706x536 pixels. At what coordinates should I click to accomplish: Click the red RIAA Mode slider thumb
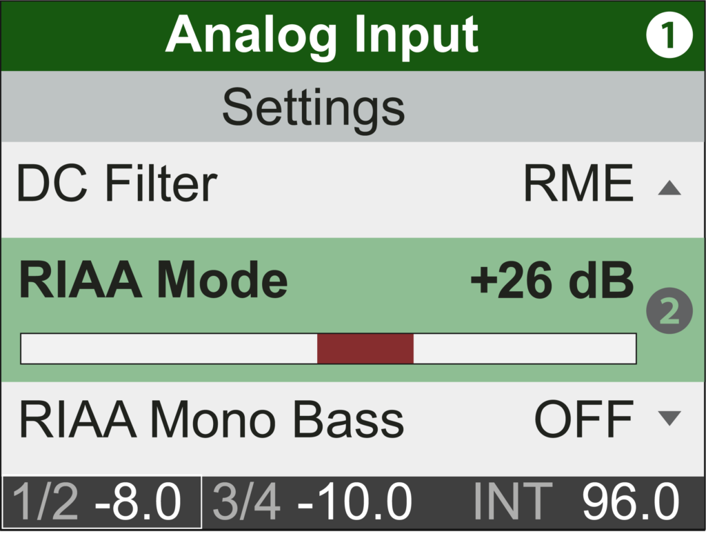click(365, 348)
